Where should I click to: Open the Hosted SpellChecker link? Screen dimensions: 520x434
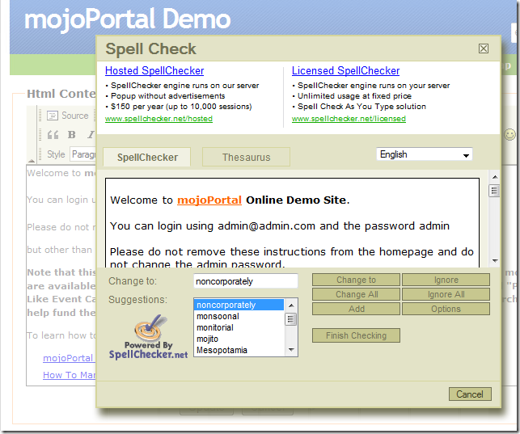[x=154, y=71]
